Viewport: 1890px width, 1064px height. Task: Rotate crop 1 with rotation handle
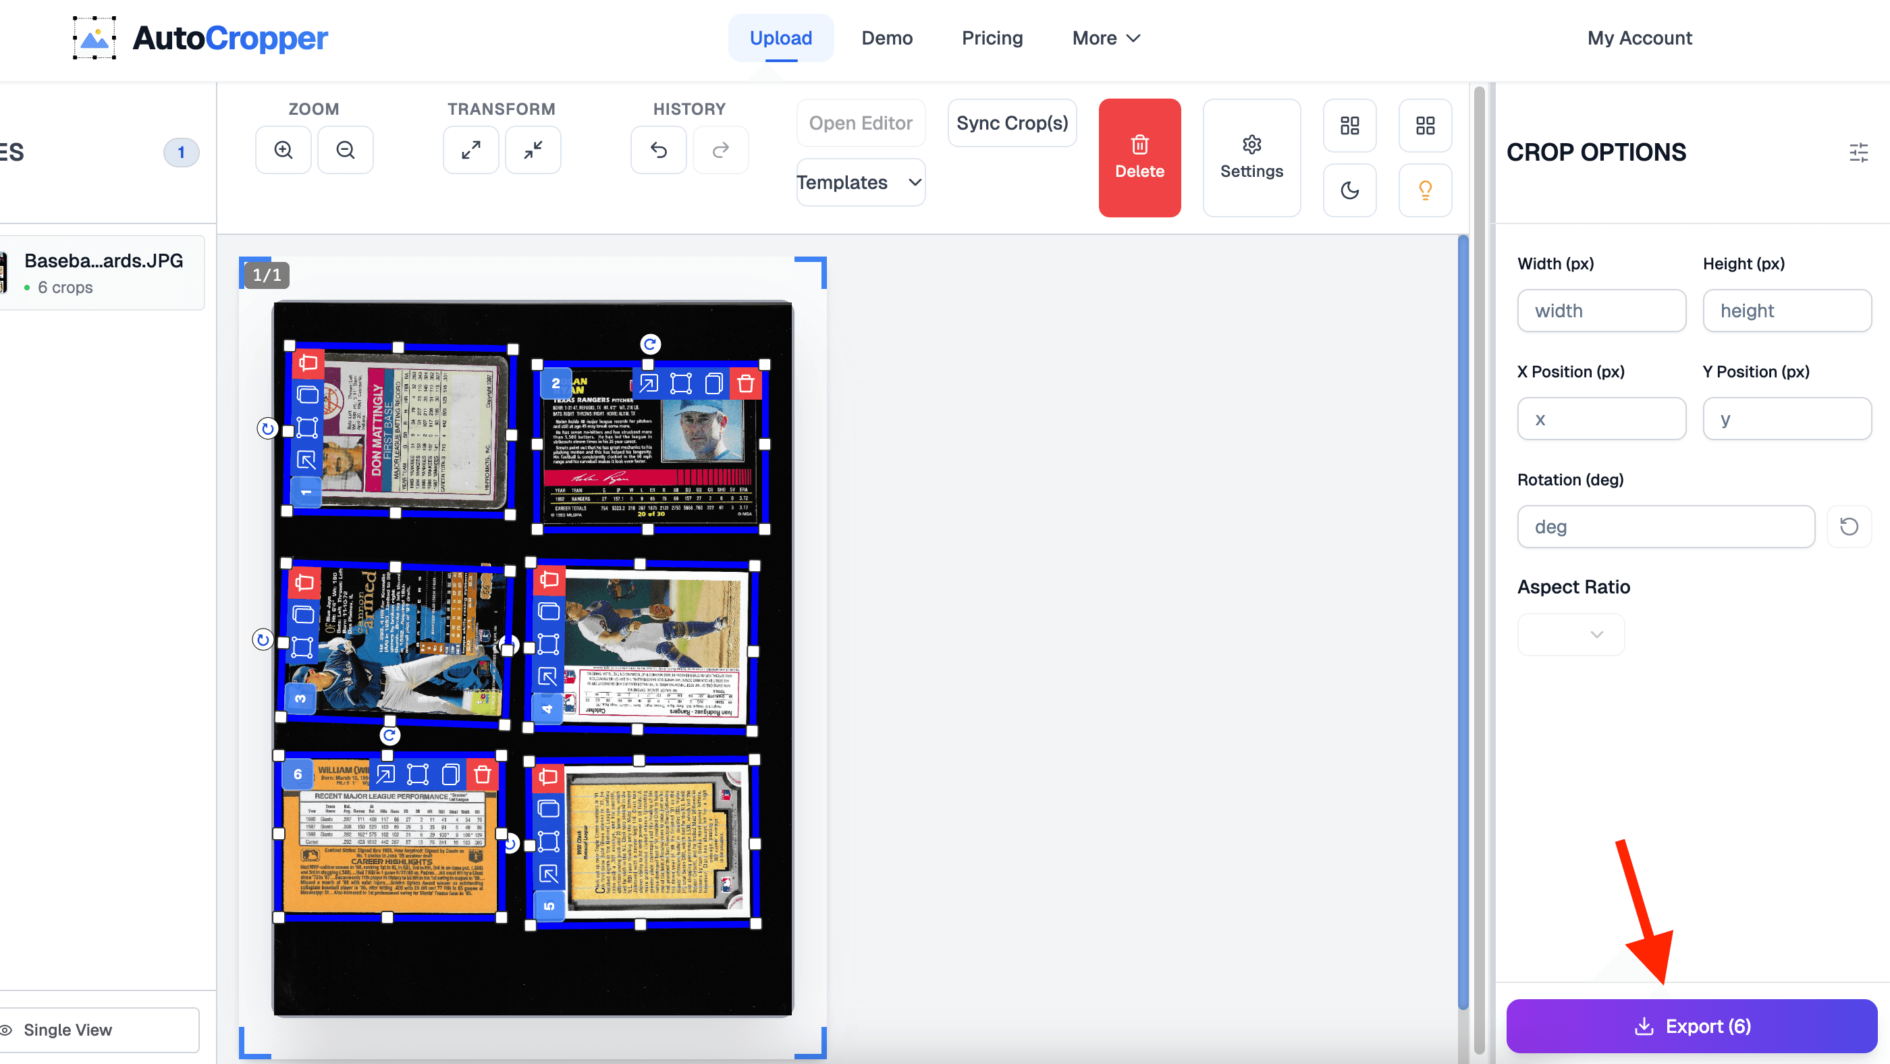[x=268, y=429]
